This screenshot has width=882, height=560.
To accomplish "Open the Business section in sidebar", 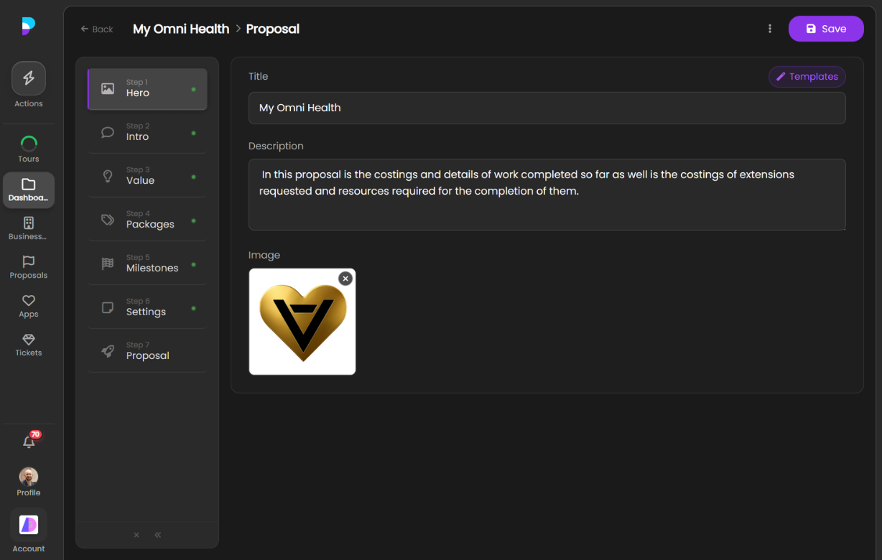I will tap(28, 224).
